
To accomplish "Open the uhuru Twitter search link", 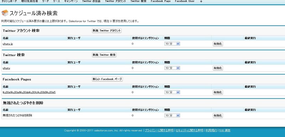I will (6, 68).
